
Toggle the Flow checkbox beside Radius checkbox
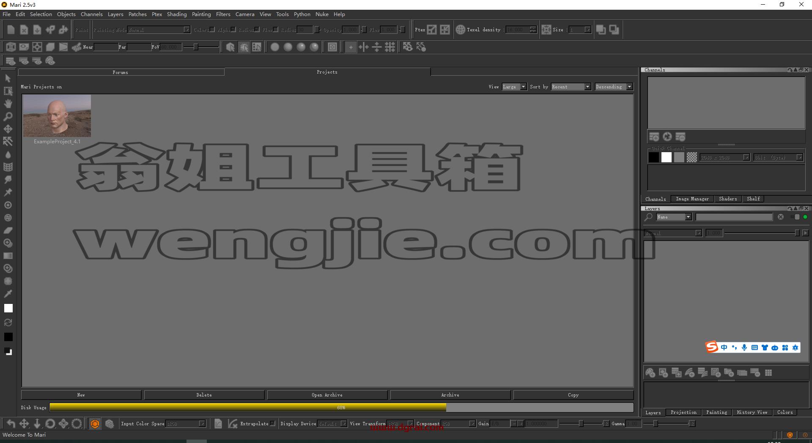point(275,30)
